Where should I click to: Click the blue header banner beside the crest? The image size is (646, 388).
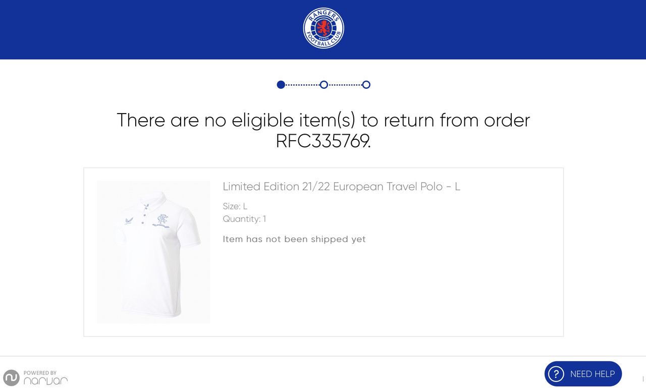pos(151,29)
